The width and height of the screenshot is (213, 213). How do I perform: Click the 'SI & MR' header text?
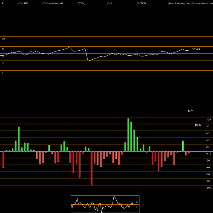23,3
